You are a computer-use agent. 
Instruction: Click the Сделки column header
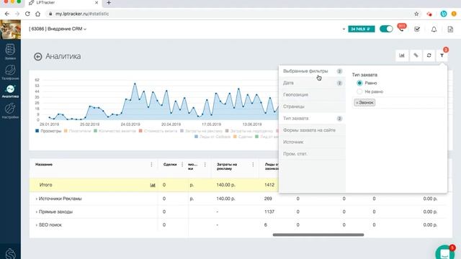pos(170,165)
